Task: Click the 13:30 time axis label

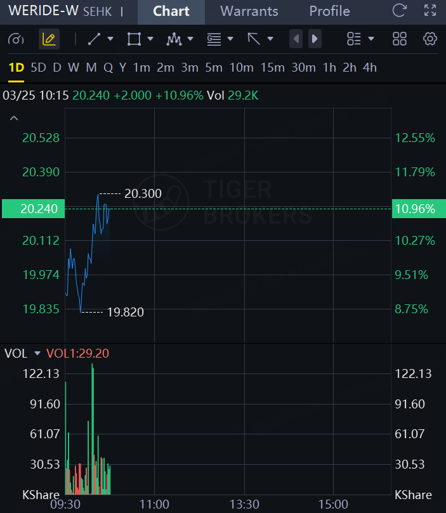Action: 244,505
